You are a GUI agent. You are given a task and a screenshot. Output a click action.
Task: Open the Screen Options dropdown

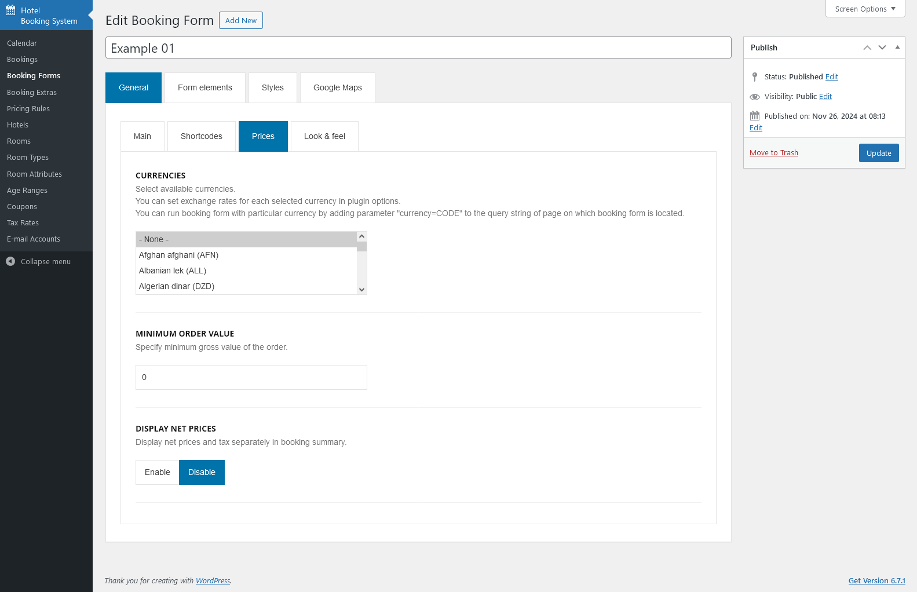865,9
